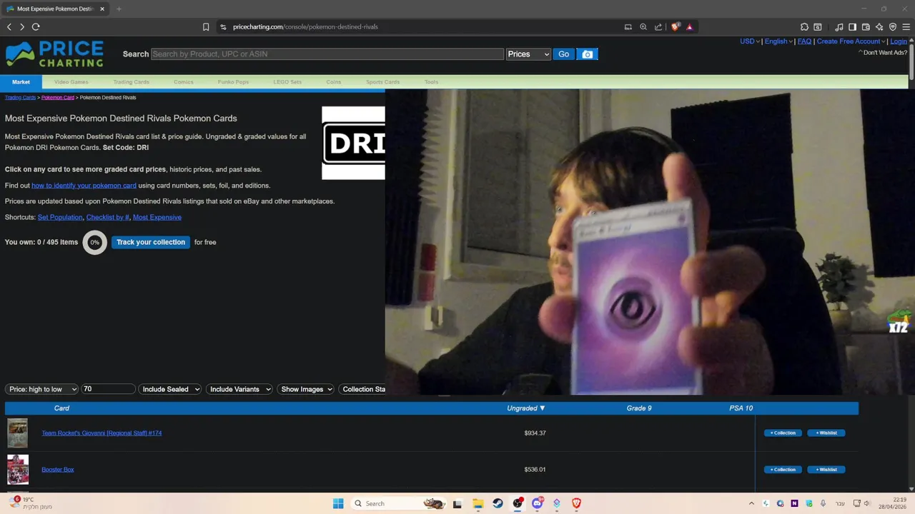The width and height of the screenshot is (915, 514).
Task: Click the PriceCharting logo
Action: [54, 54]
